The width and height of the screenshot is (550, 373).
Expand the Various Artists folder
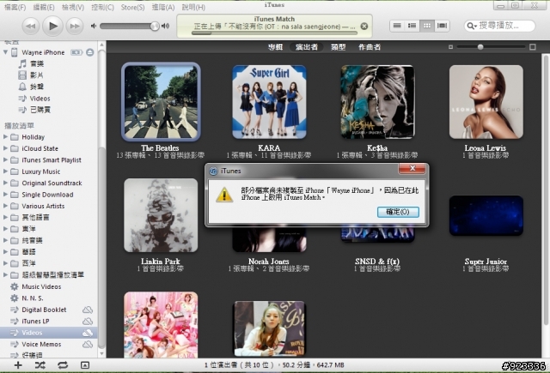[x=6, y=206]
